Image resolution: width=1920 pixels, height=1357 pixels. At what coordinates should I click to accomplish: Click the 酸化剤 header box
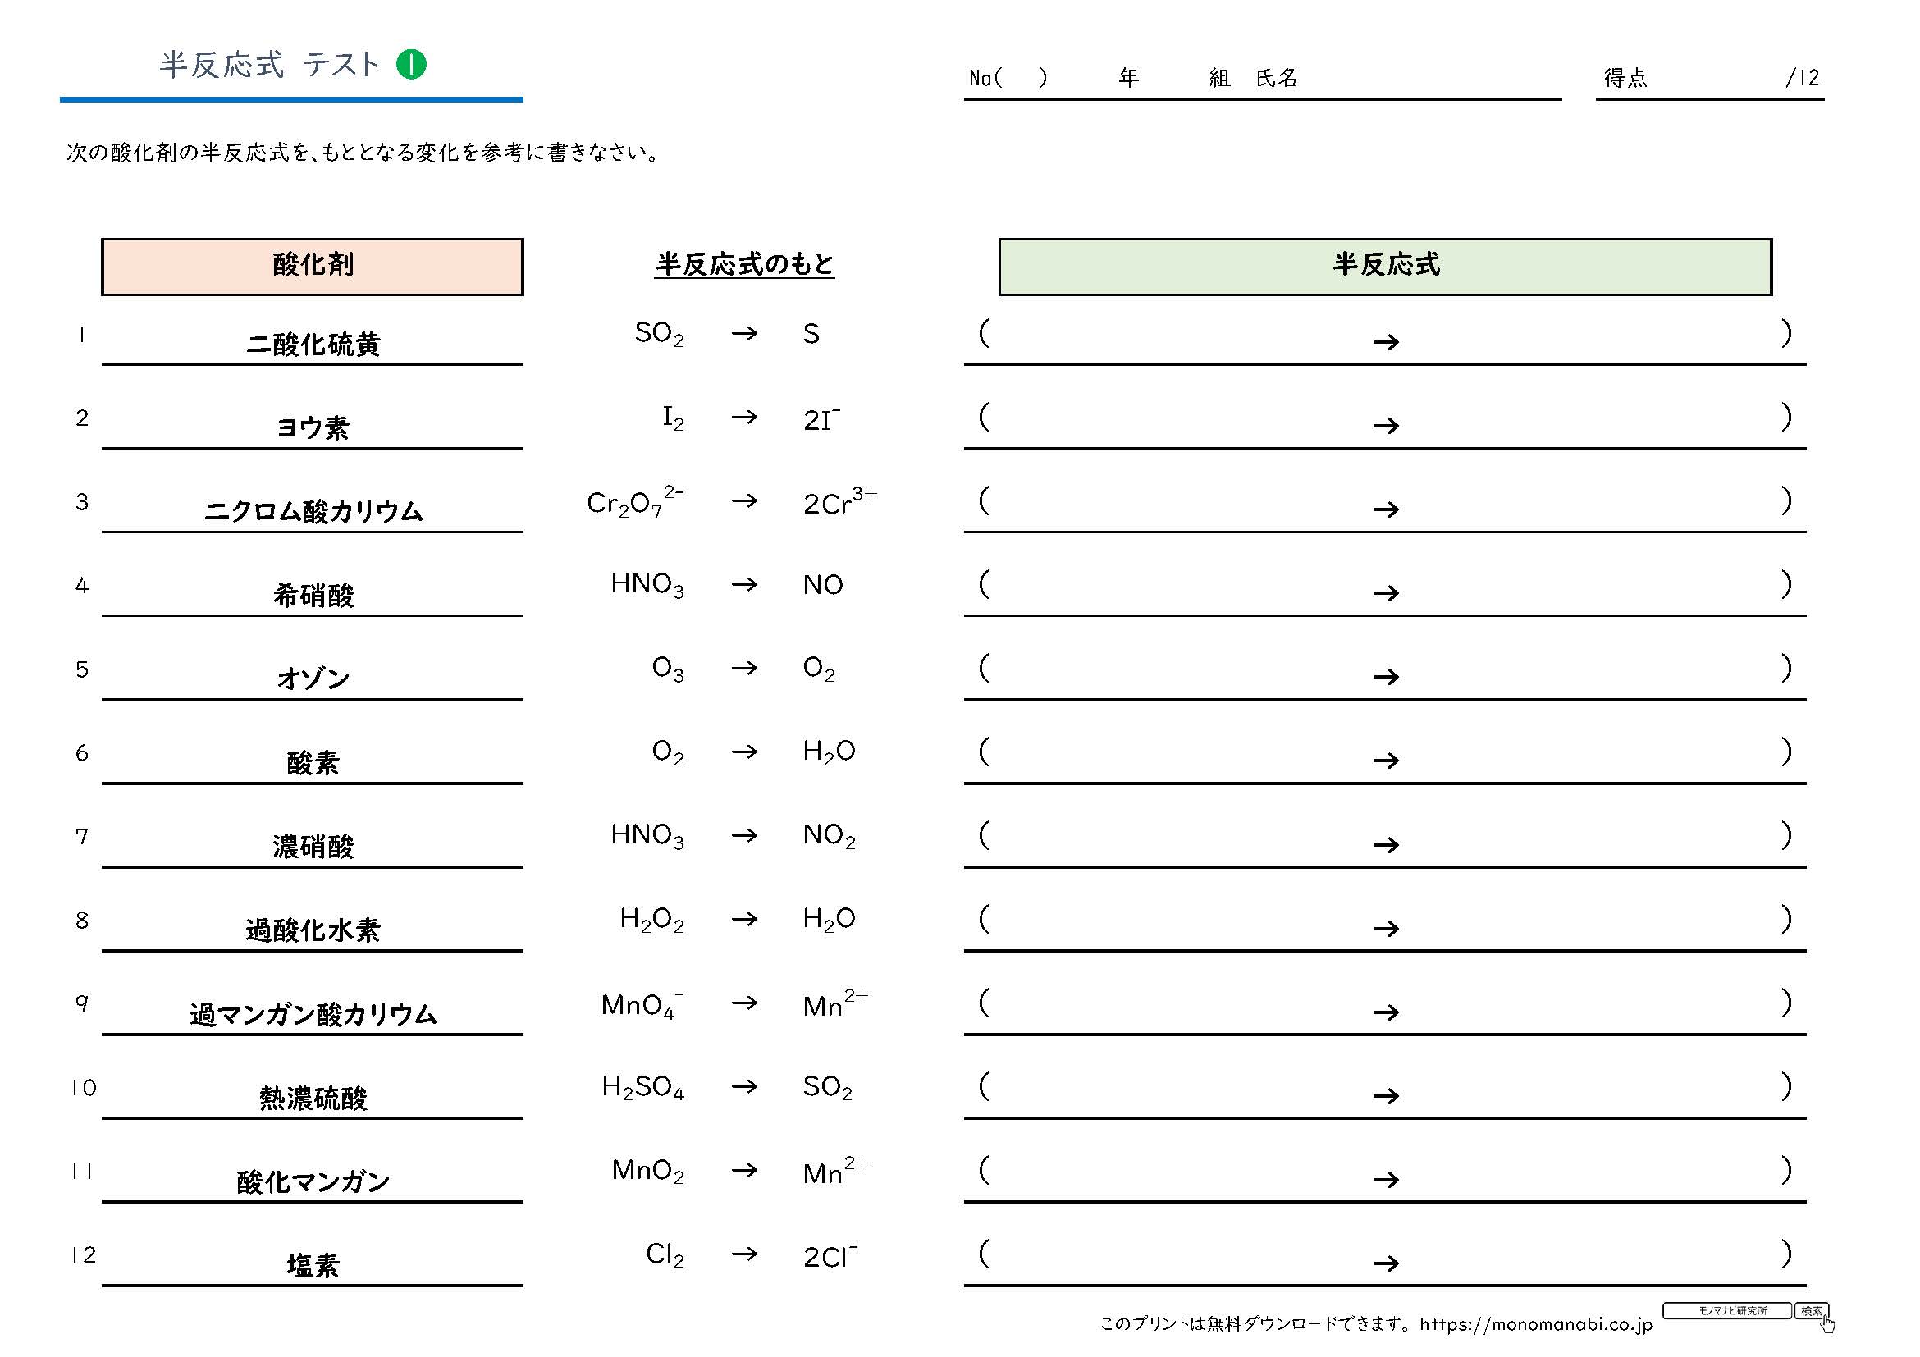click(x=313, y=266)
